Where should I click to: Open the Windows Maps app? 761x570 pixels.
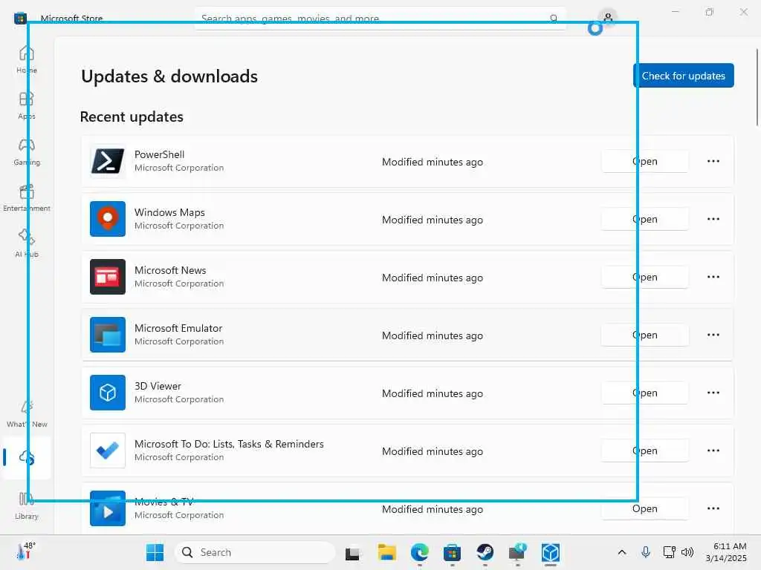645,219
